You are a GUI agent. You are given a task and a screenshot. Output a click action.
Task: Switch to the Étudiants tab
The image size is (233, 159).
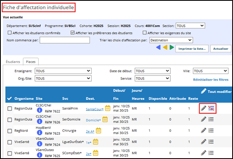13,62
